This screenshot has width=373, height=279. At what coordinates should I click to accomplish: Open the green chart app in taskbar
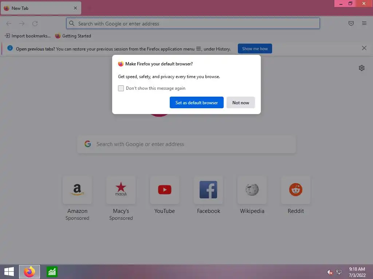coord(52,272)
